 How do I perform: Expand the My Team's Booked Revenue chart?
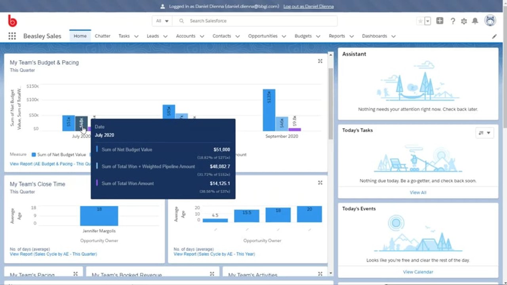pyautogui.click(x=212, y=274)
